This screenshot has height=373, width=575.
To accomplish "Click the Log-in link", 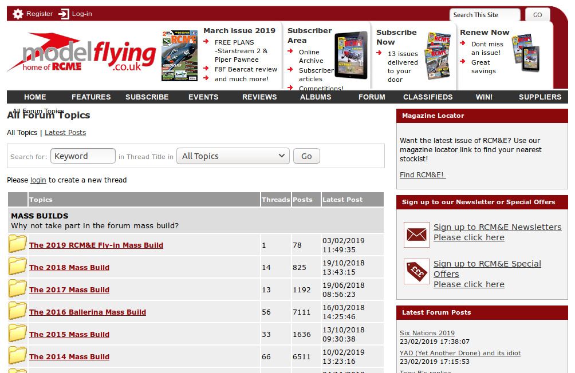I will pyautogui.click(x=82, y=14).
